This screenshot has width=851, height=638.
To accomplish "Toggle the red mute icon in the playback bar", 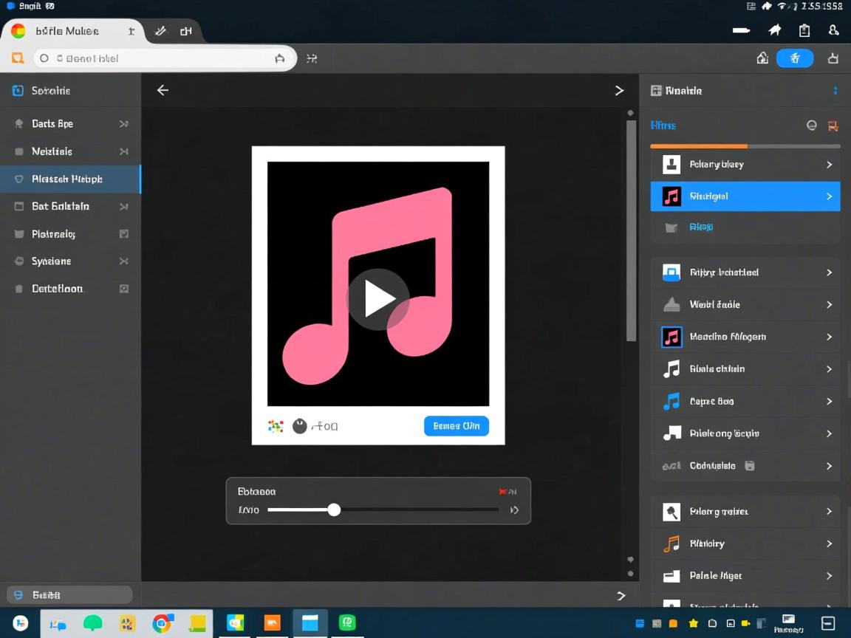I will coord(504,492).
